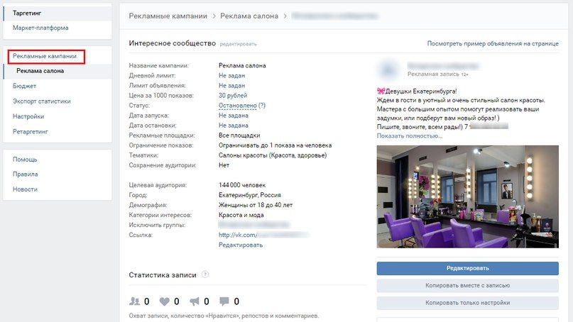This screenshot has width=573, height=322.
Task: Click Копировать вместе с записью button
Action: [x=467, y=286]
